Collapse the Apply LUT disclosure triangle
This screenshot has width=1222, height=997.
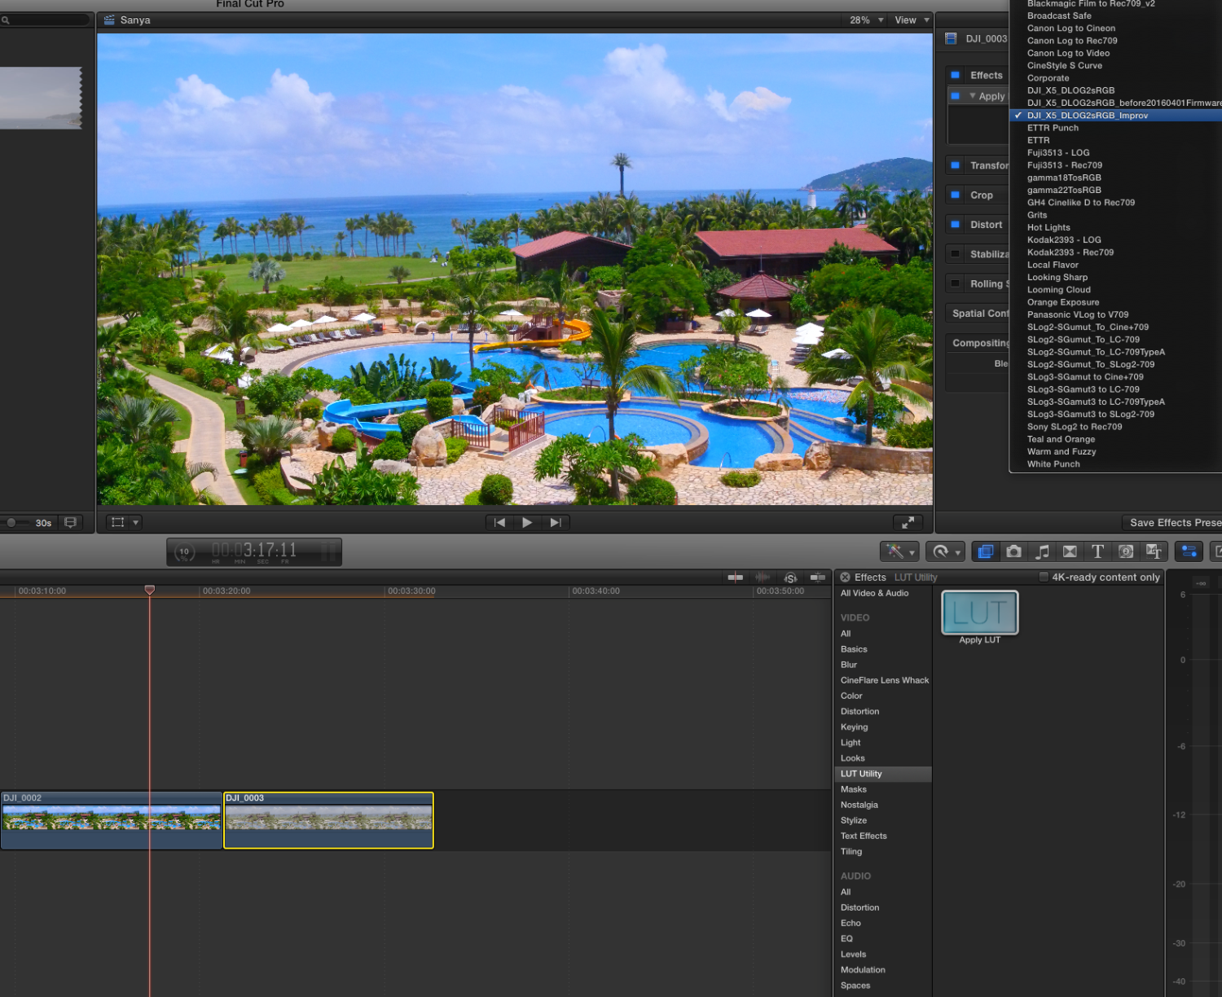(972, 96)
